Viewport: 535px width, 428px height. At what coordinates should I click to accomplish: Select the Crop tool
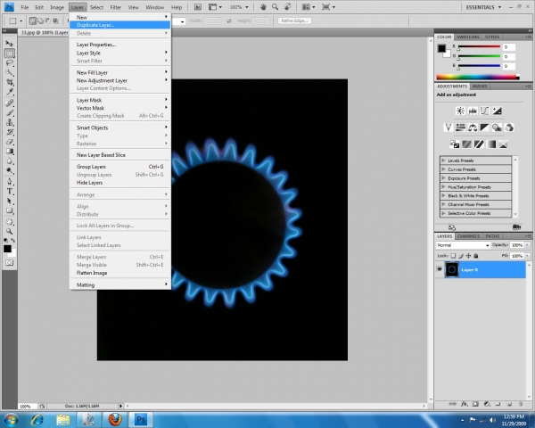10,82
